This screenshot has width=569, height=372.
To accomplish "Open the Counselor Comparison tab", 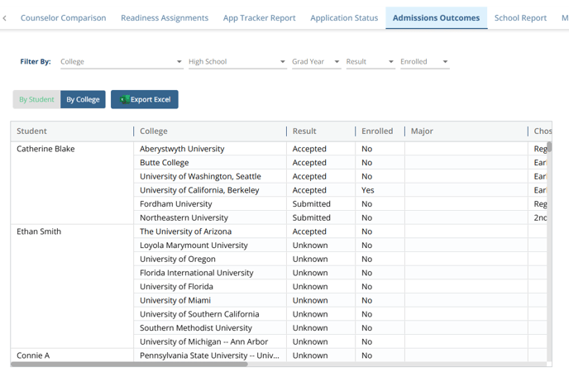I will coord(63,17).
